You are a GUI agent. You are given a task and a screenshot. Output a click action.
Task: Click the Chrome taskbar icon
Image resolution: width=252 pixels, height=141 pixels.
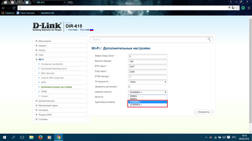(x=59, y=137)
